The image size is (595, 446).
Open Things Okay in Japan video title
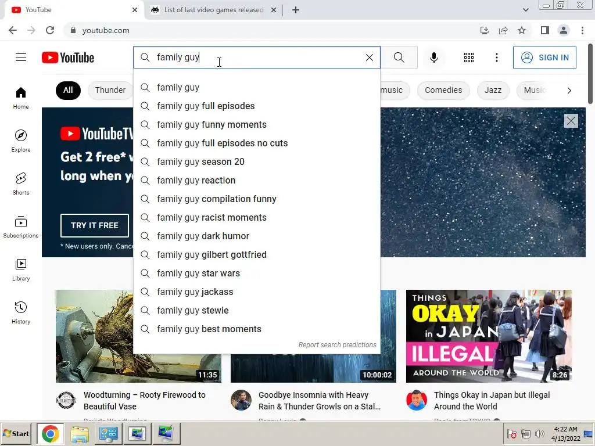coord(492,401)
